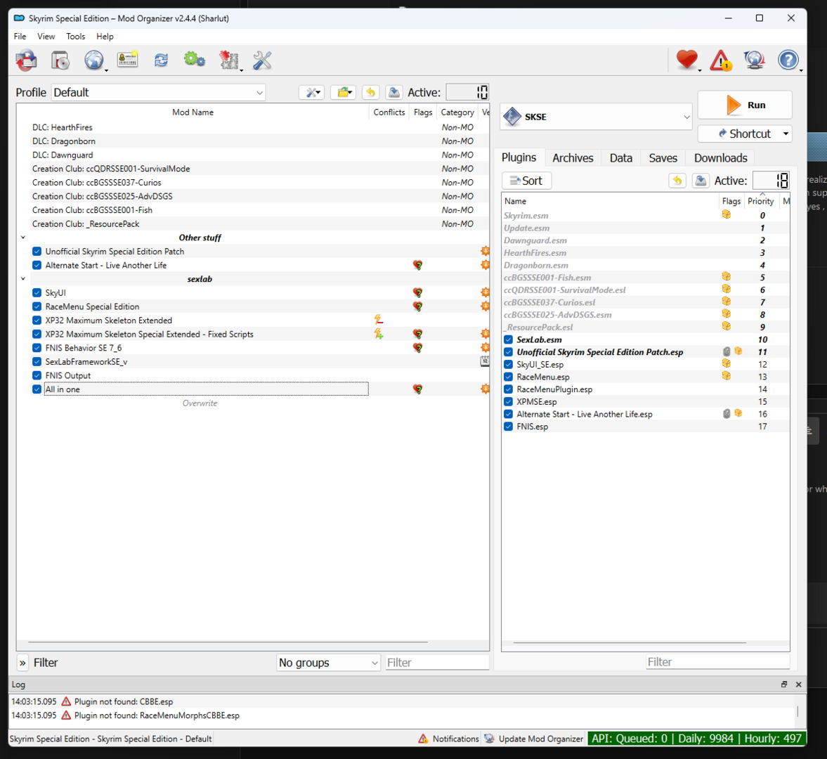Viewport: 827px width, 759px height.
Task: Click Notifications in the status bar
Action: pos(449,739)
